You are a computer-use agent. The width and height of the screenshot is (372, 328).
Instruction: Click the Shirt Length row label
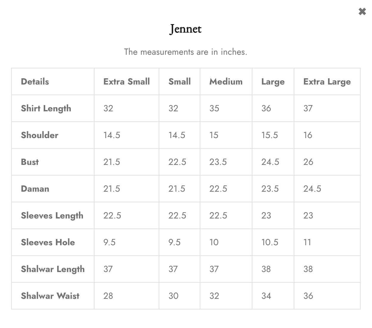(x=46, y=109)
